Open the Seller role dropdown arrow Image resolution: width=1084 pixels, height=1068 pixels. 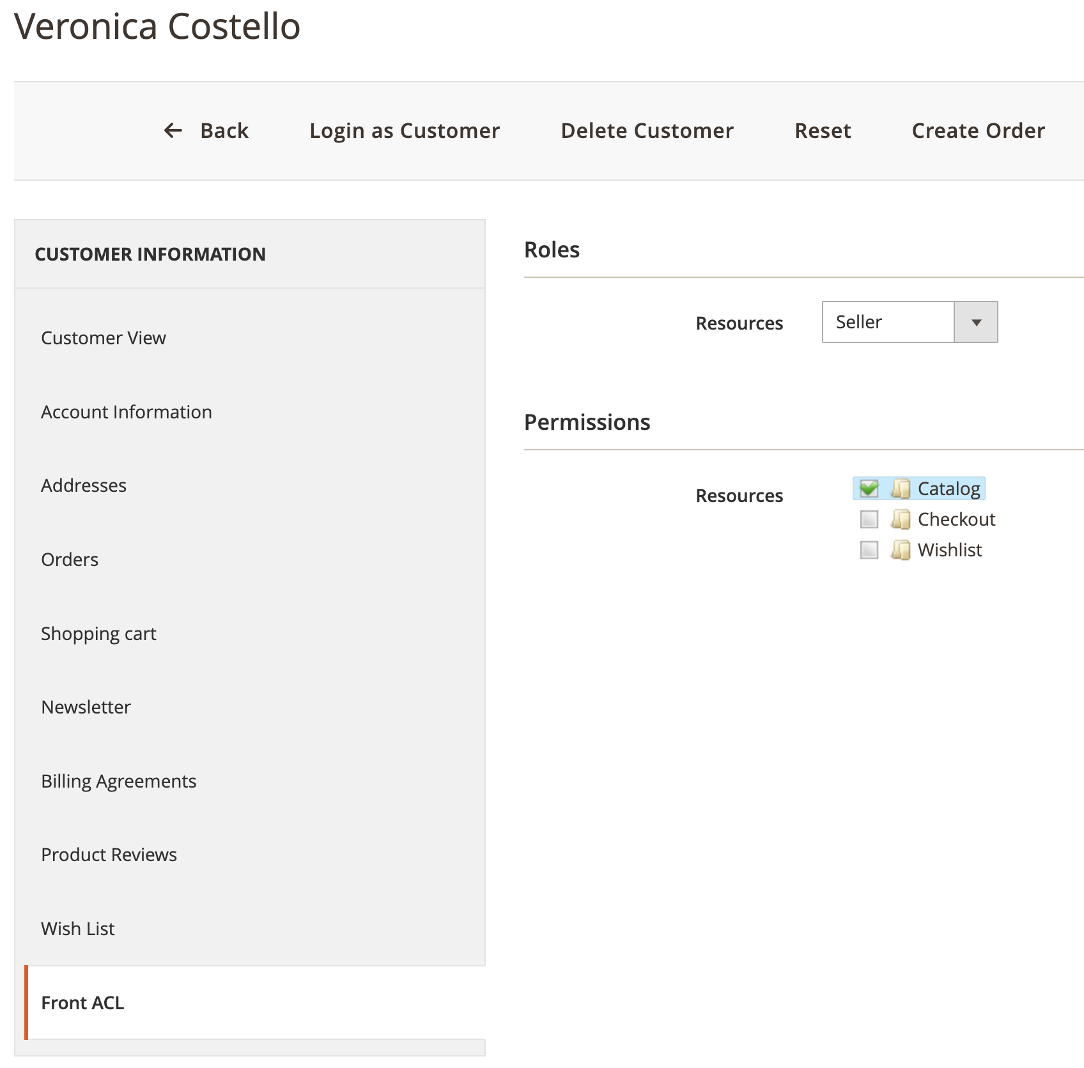[975, 323]
